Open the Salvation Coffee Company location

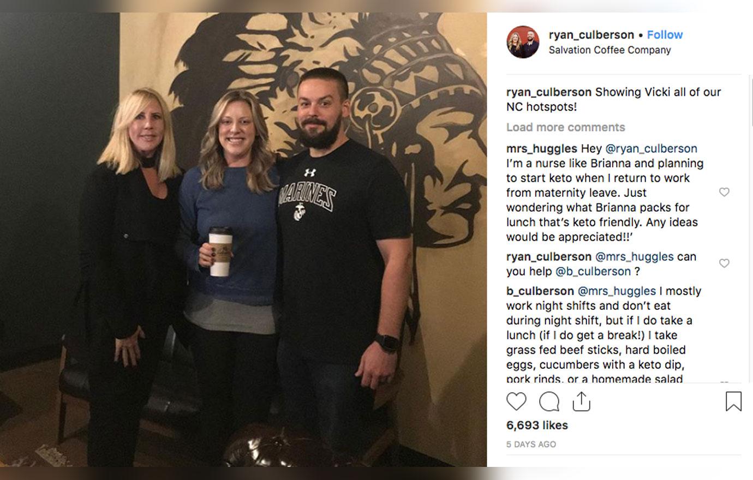[x=609, y=50]
